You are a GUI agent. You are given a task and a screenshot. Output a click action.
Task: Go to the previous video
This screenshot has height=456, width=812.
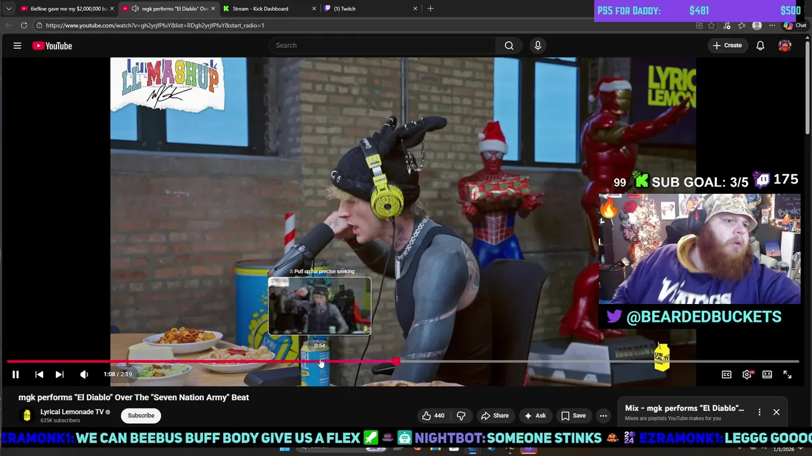point(39,374)
